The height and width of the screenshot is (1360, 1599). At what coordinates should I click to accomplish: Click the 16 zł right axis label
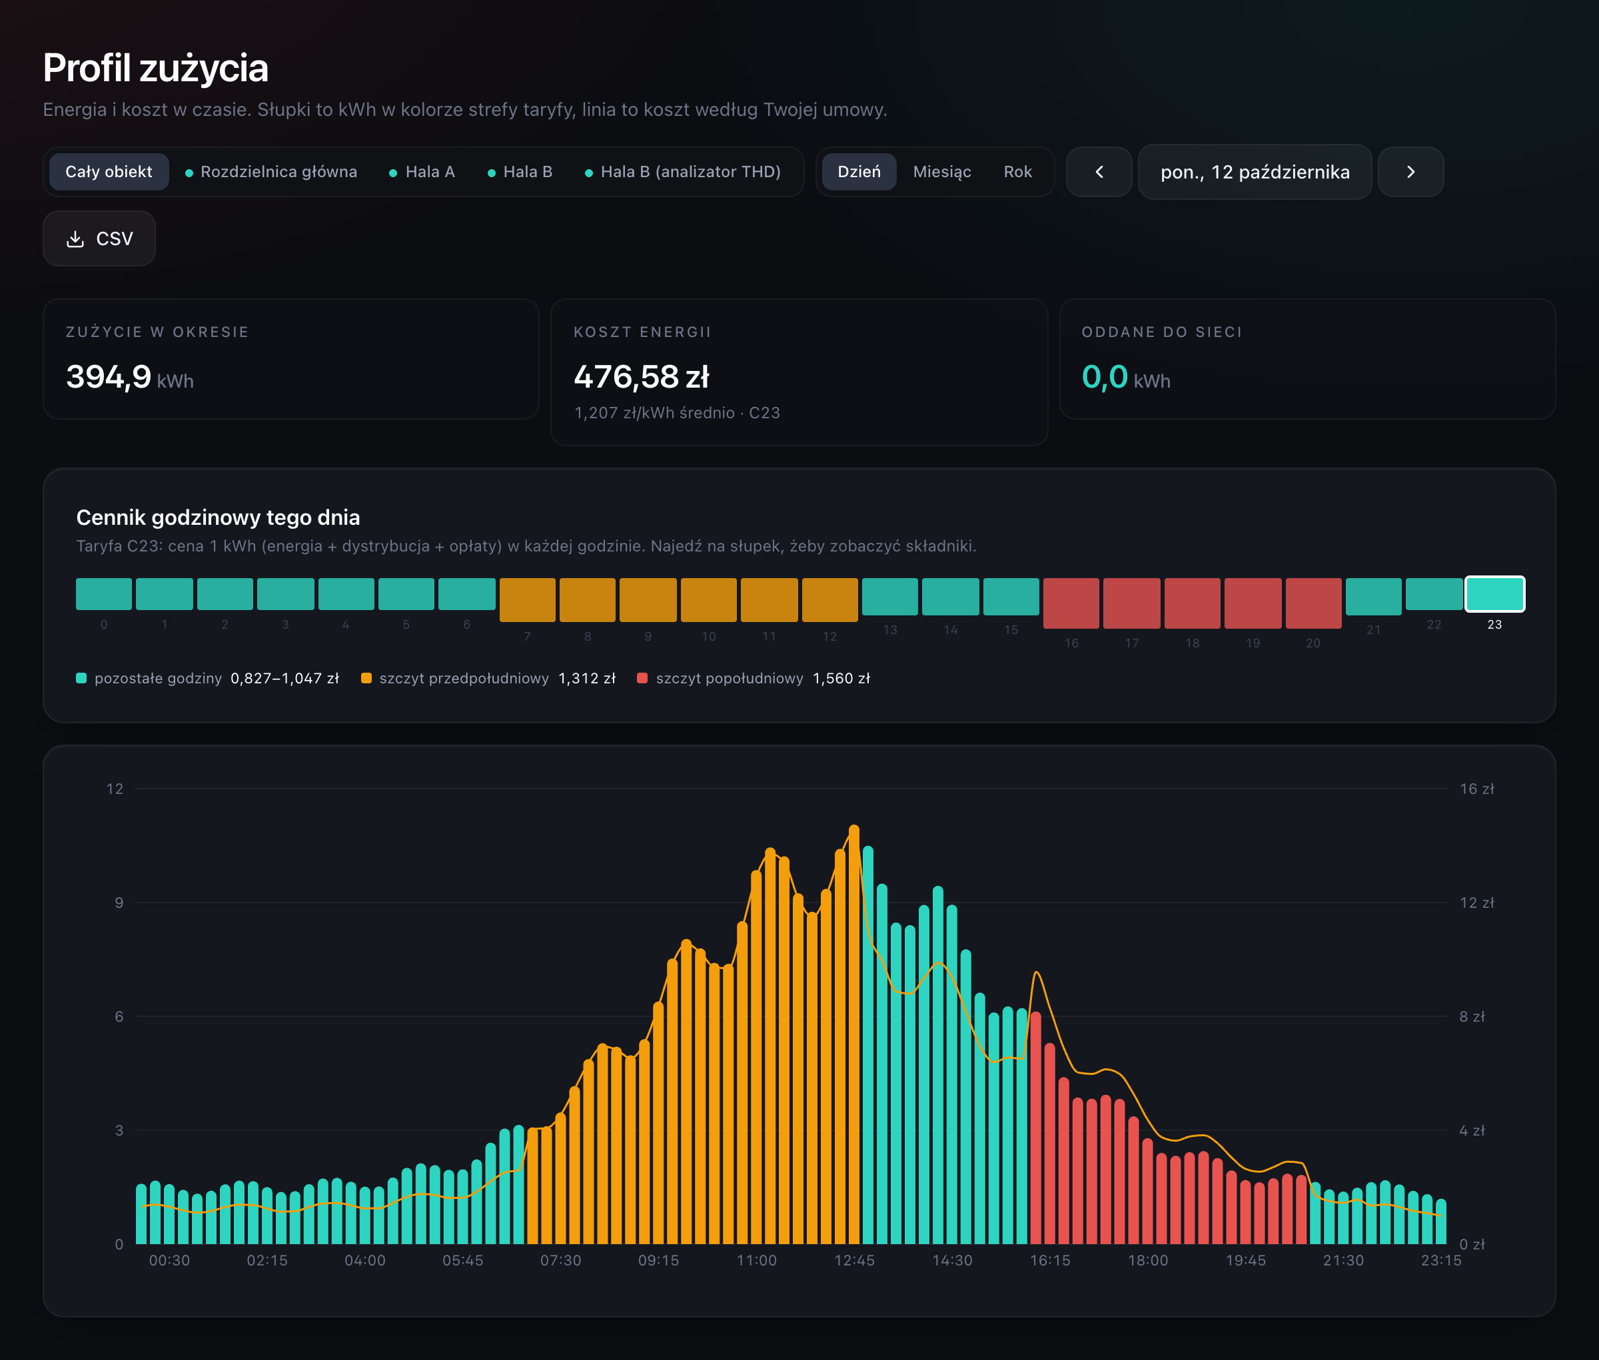click(1476, 789)
